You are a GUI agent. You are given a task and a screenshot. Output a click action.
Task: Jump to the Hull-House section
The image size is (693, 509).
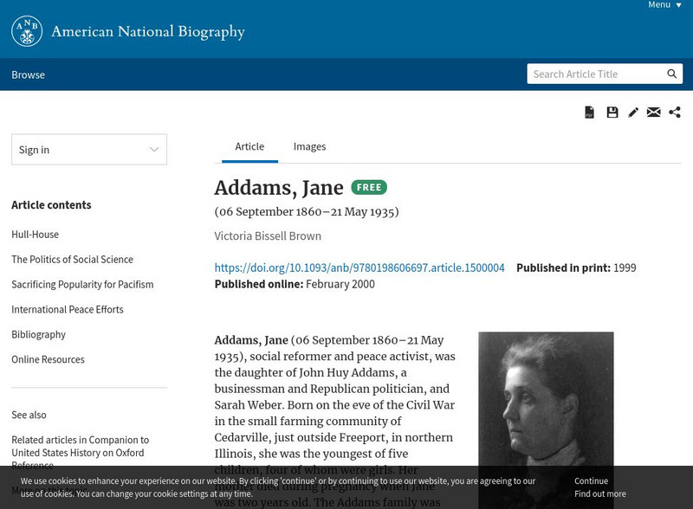[x=35, y=235]
